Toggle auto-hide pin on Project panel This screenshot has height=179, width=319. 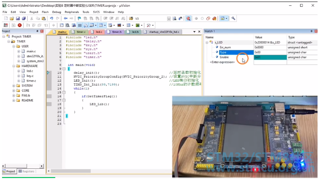[37, 31]
